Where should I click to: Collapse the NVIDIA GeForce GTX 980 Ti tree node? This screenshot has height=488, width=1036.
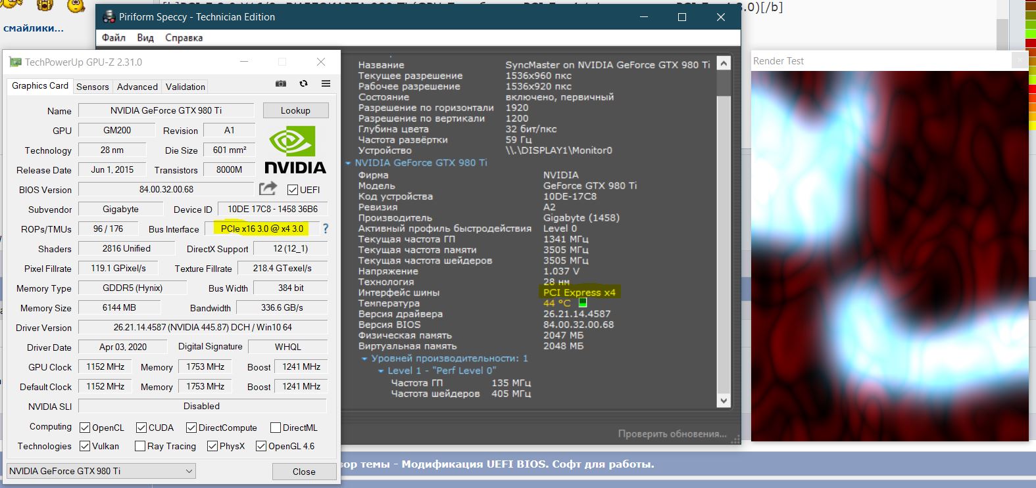coord(349,163)
